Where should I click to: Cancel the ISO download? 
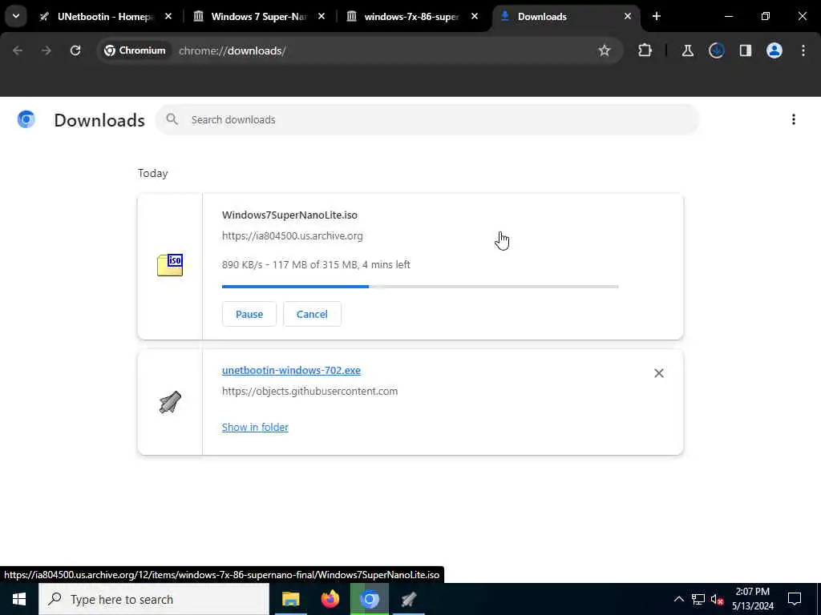[312, 314]
